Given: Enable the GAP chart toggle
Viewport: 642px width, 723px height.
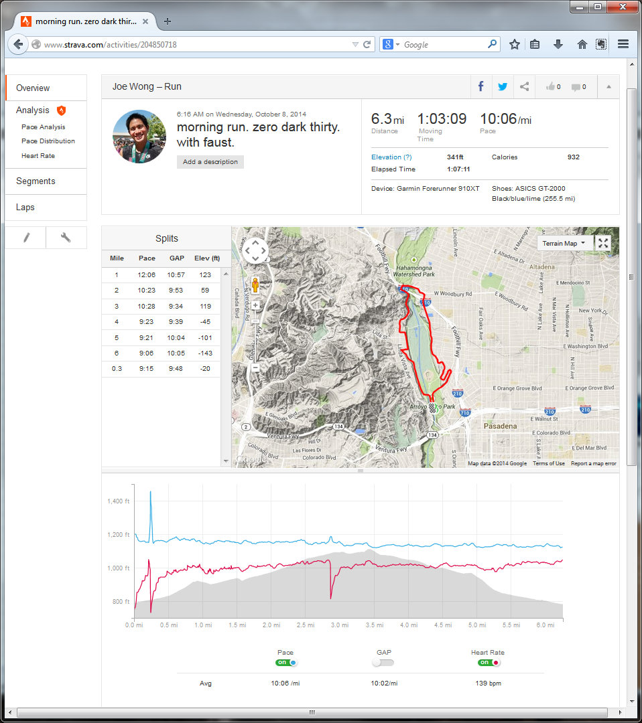Looking at the screenshot, I should (383, 663).
